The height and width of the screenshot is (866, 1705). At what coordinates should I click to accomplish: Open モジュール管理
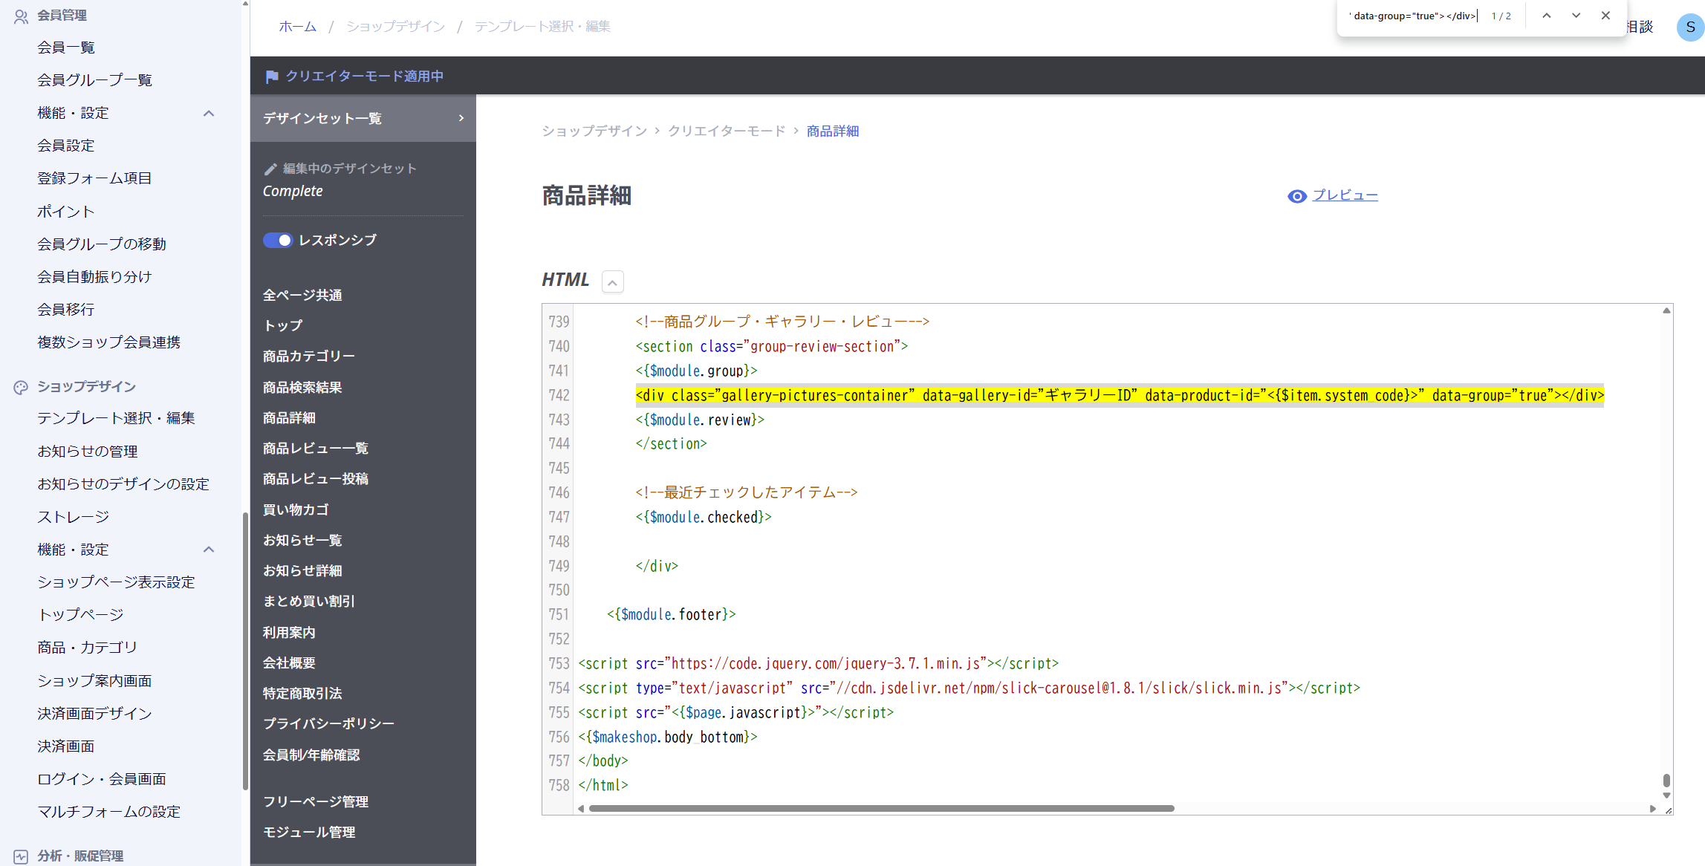click(309, 833)
